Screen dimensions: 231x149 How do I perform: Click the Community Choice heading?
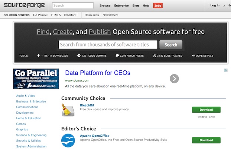pyautogui.click(x=83, y=98)
